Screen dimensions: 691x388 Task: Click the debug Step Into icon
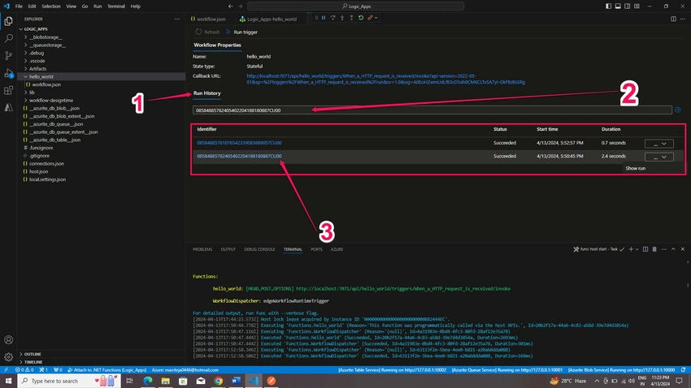coord(342,18)
